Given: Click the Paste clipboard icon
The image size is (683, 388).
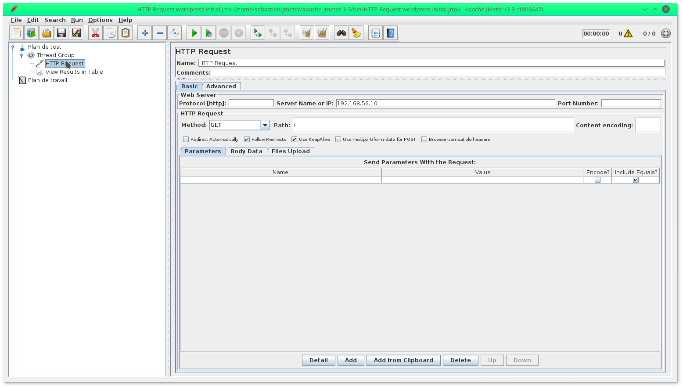Looking at the screenshot, I should pyautogui.click(x=126, y=33).
